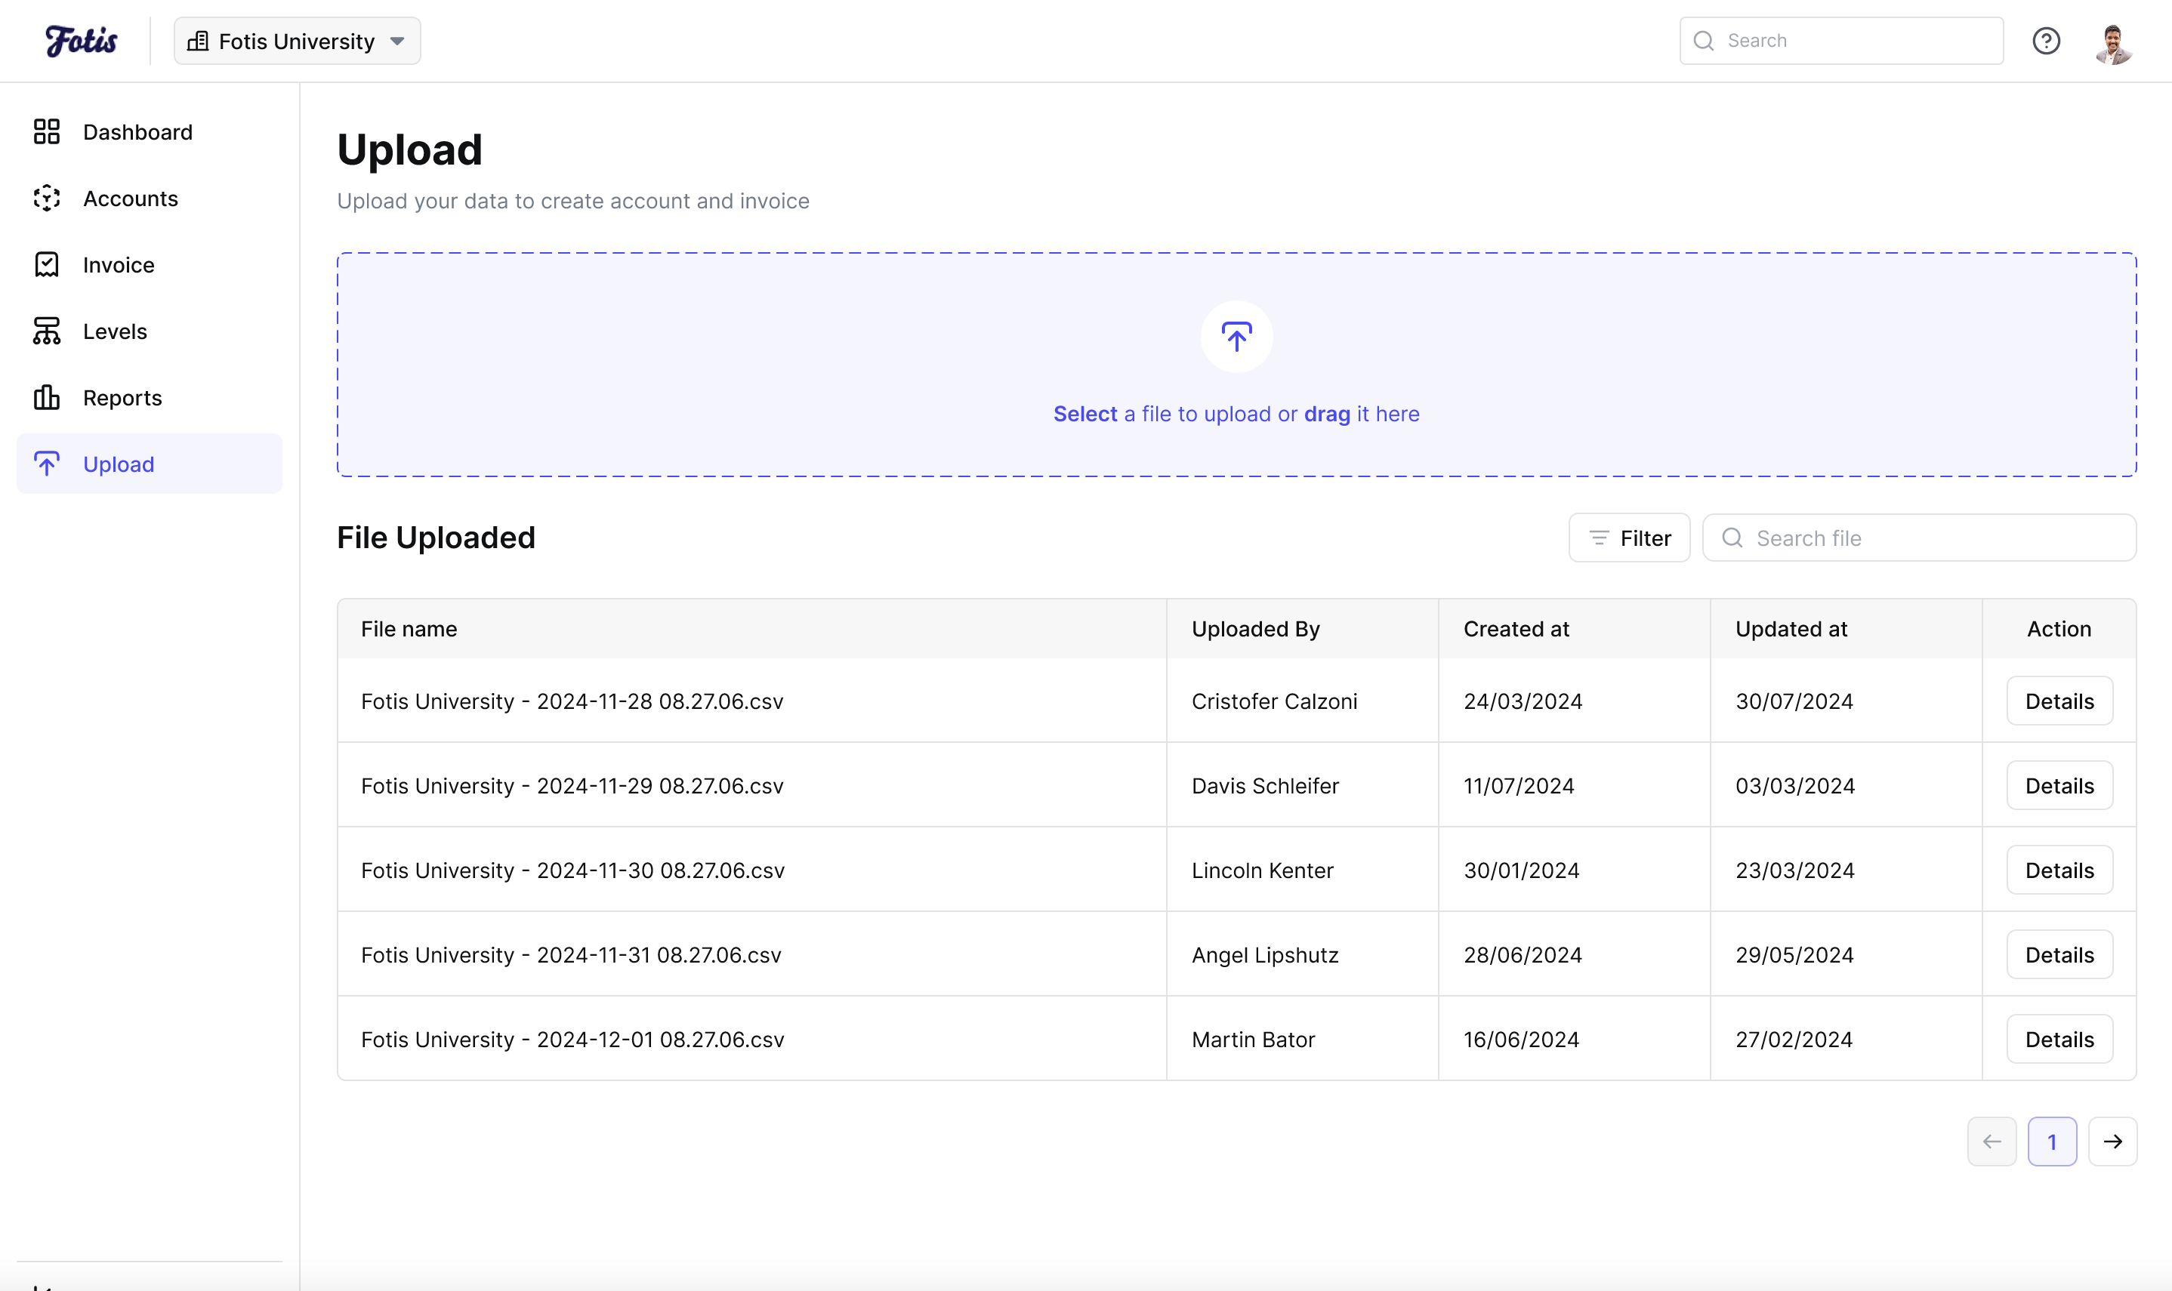
Task: Toggle the Filter control above the file table
Action: tap(1629, 538)
